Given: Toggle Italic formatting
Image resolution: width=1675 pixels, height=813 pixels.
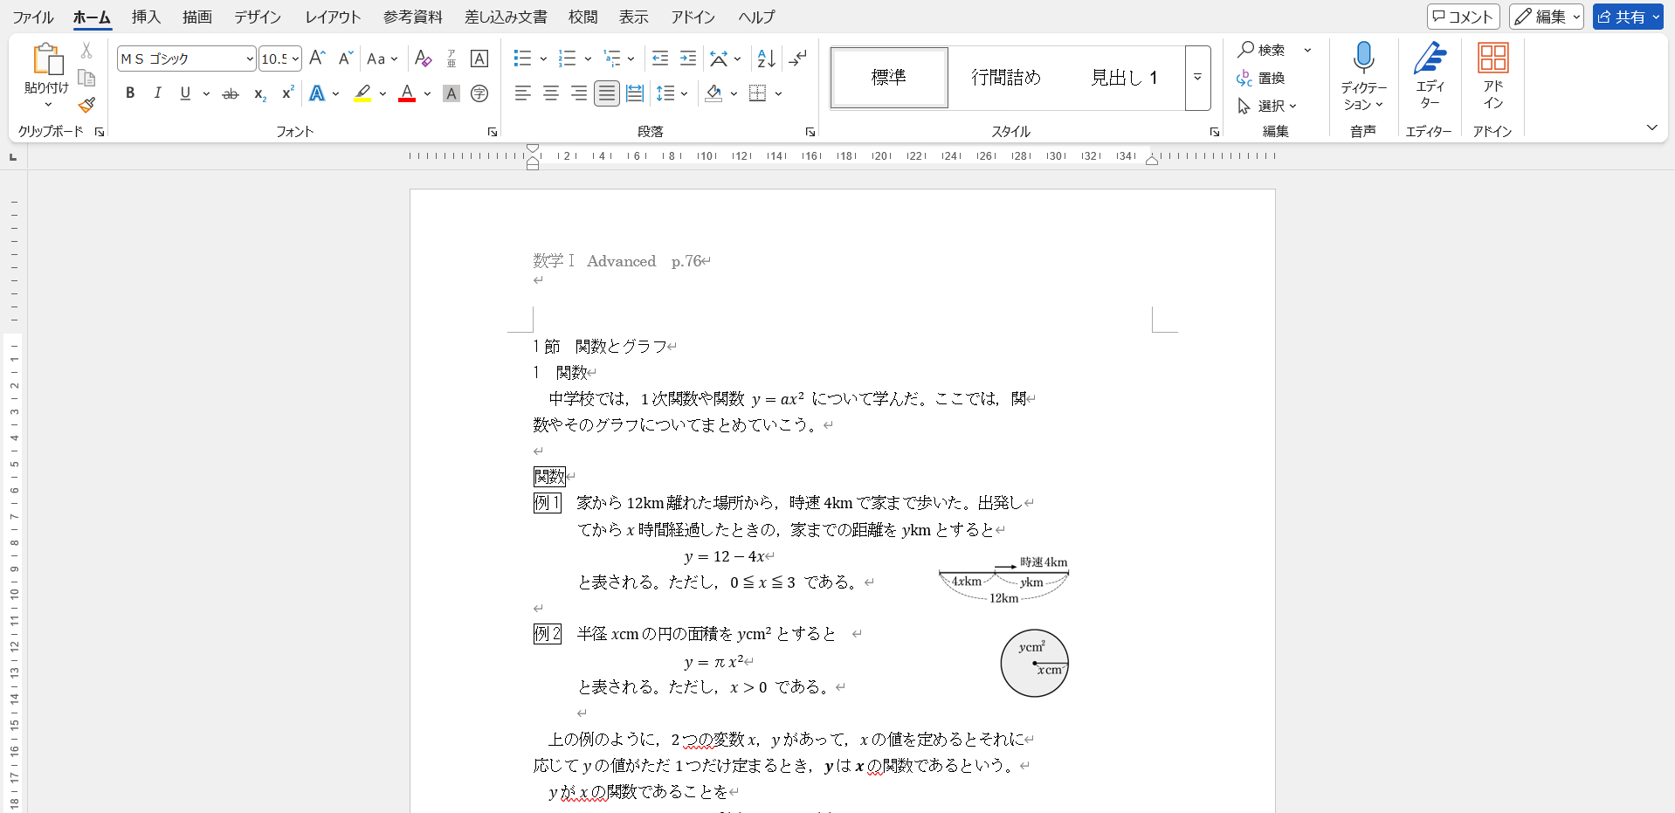Looking at the screenshot, I should (x=157, y=93).
